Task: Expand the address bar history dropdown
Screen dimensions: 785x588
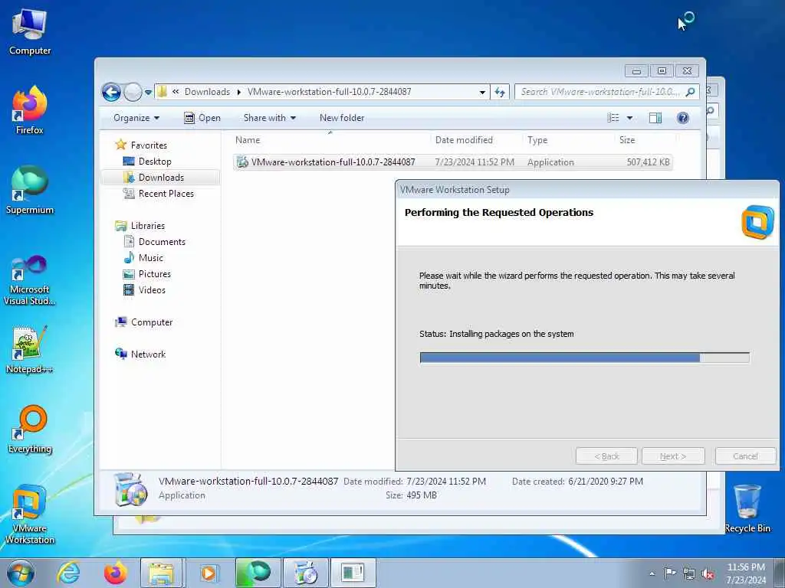Action: tap(482, 92)
